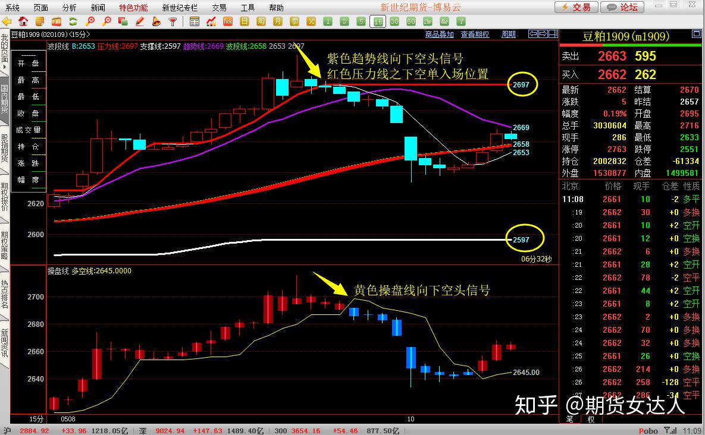Select the 3-minute period button

(344, 21)
